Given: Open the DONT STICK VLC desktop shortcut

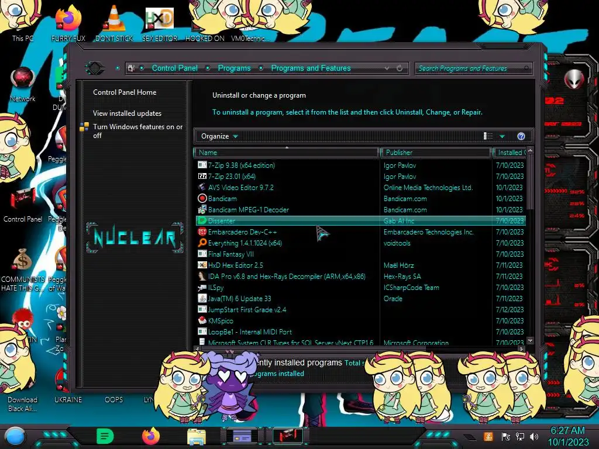Looking at the screenshot, I should [114, 23].
